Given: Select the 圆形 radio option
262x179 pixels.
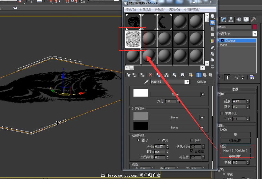Looking at the screenshot, I should (x=139, y=141).
